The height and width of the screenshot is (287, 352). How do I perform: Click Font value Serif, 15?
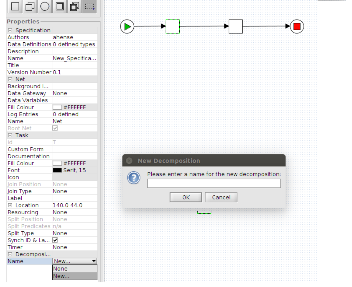[75, 170]
